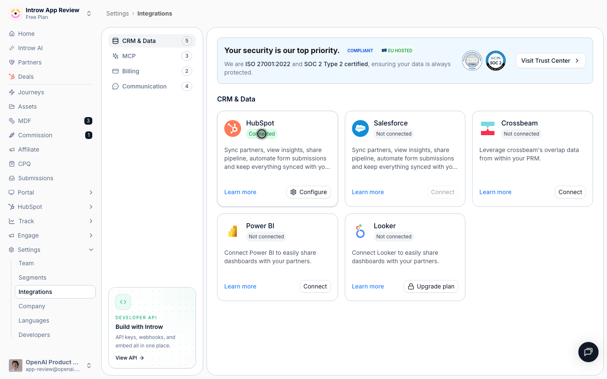Click the MDF badge showing 3
This screenshot has height=379, width=607.
click(x=88, y=121)
